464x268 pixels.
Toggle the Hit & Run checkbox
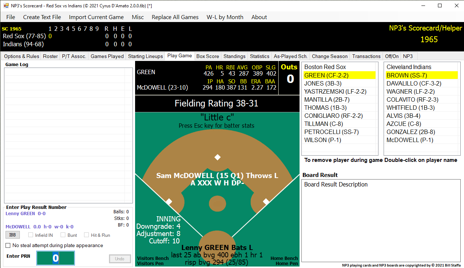pos(87,235)
